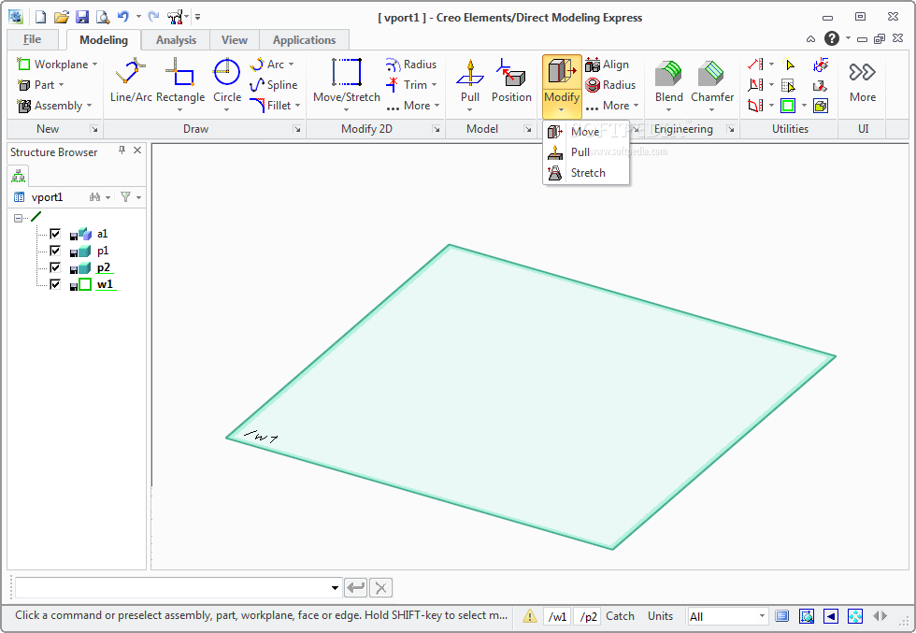Click the four-arrow view icon in status bar

click(854, 616)
